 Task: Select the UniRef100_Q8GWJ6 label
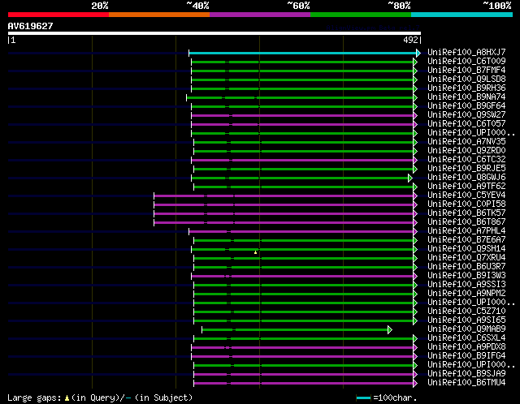466,178
